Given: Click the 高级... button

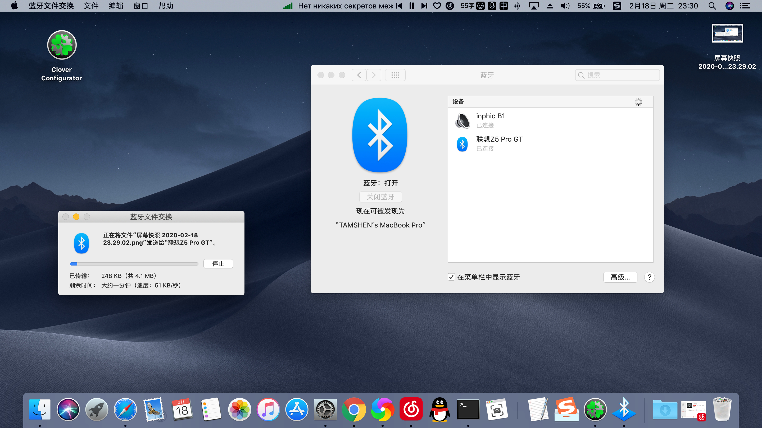Looking at the screenshot, I should tap(620, 277).
